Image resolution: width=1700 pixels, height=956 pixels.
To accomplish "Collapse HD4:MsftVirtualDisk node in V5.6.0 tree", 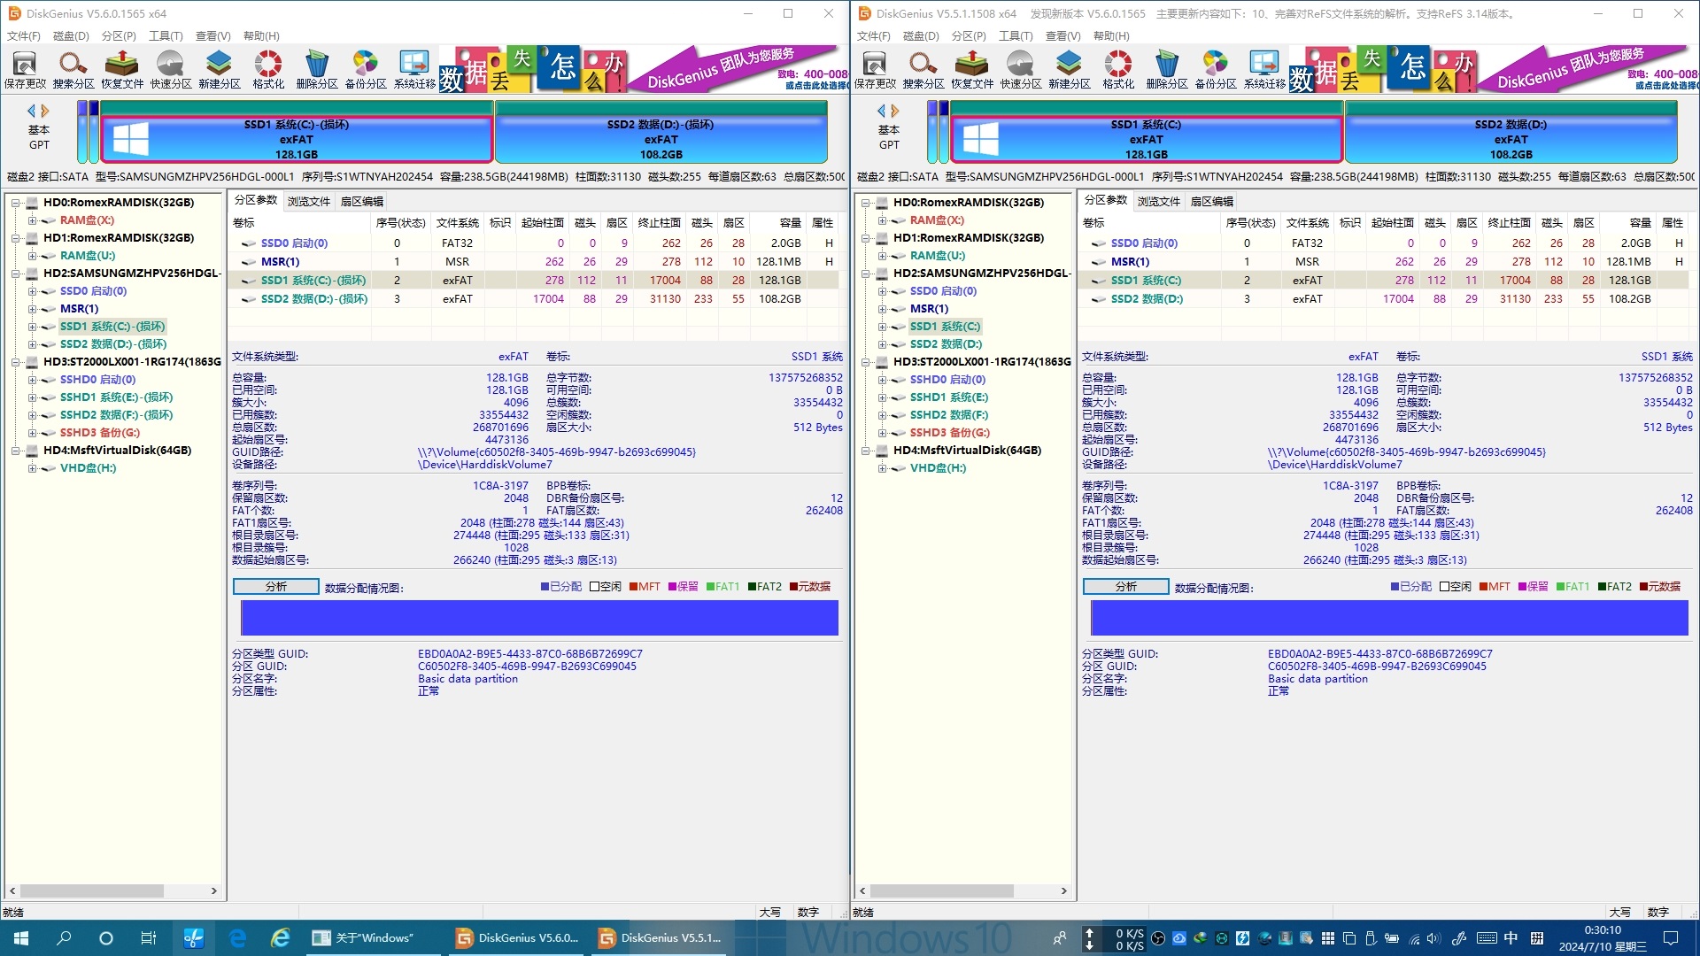I will coord(16,451).
